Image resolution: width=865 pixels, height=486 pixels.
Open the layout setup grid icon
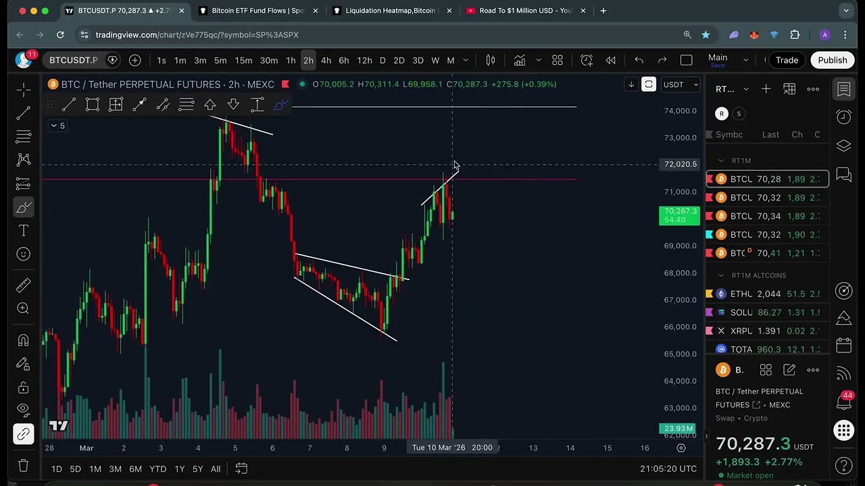point(558,60)
